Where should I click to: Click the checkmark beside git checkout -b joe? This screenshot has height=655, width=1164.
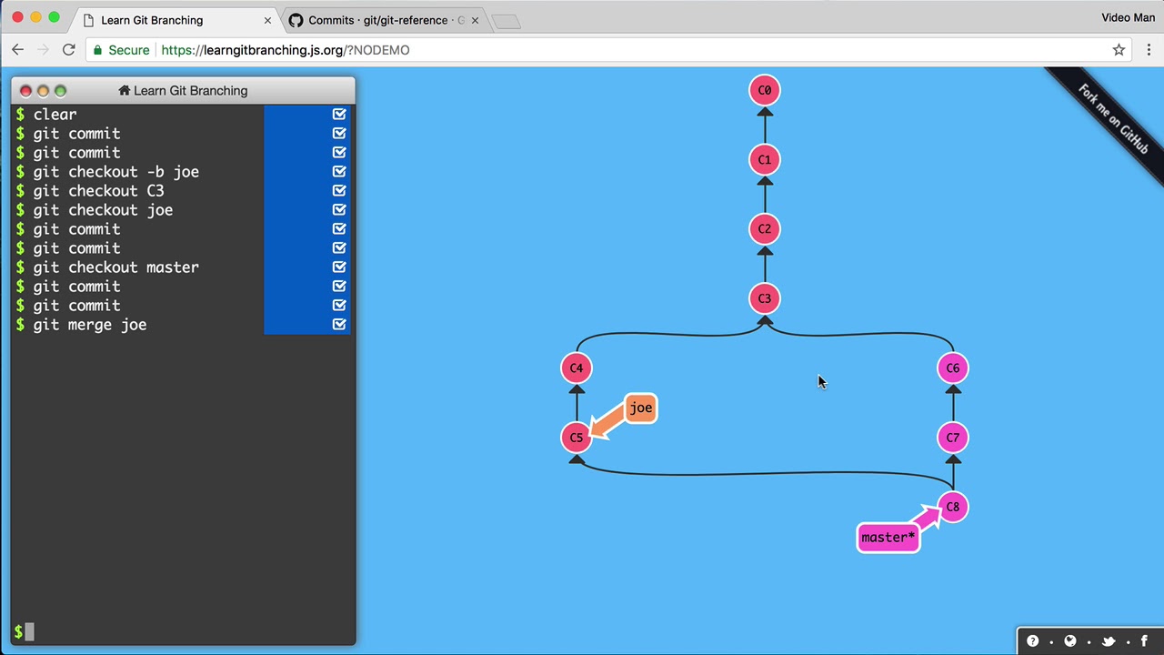[x=339, y=171]
